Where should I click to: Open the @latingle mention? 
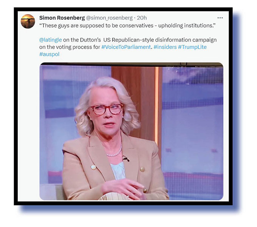coord(51,40)
